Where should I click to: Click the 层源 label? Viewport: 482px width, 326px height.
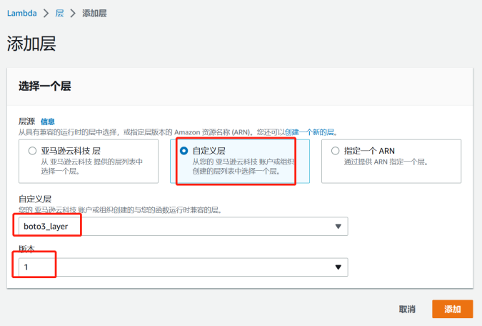pyautogui.click(x=26, y=122)
